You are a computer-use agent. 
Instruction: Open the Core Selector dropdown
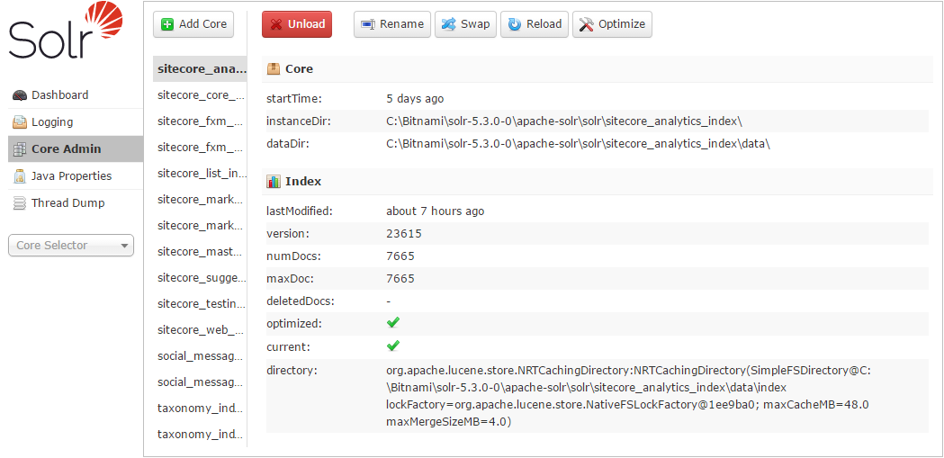pos(71,245)
